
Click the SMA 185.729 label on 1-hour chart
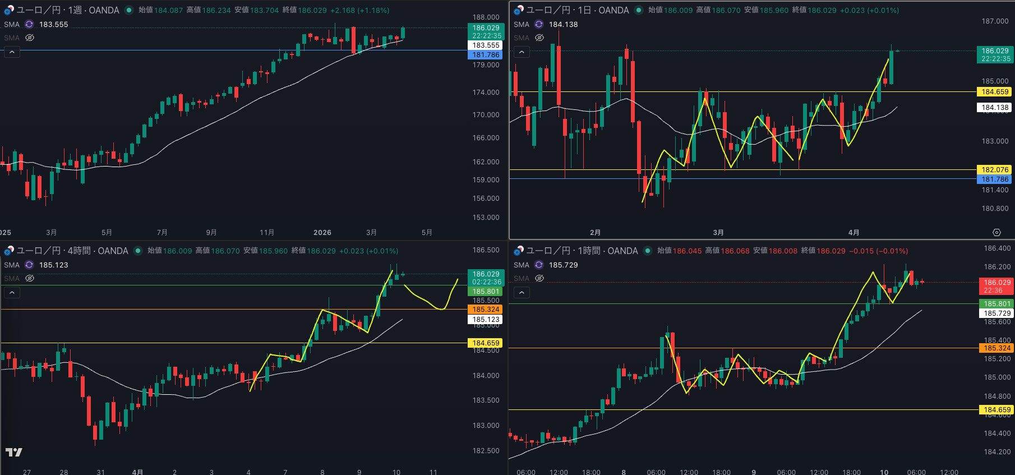[x=563, y=265]
